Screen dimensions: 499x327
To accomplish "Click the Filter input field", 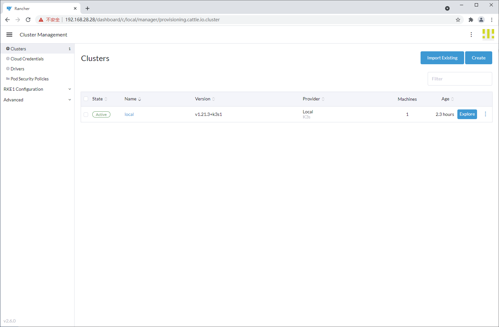I will click(x=460, y=79).
